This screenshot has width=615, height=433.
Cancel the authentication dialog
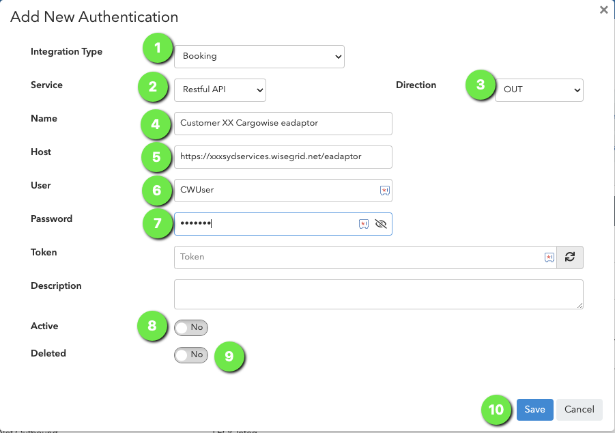579,410
